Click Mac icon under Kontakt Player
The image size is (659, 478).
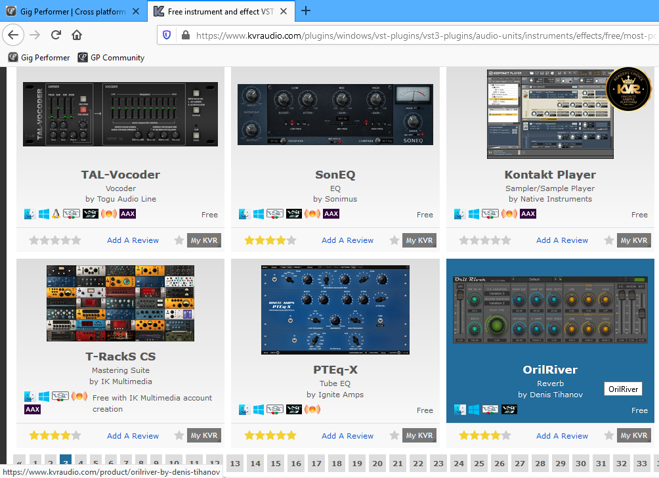pos(459,214)
